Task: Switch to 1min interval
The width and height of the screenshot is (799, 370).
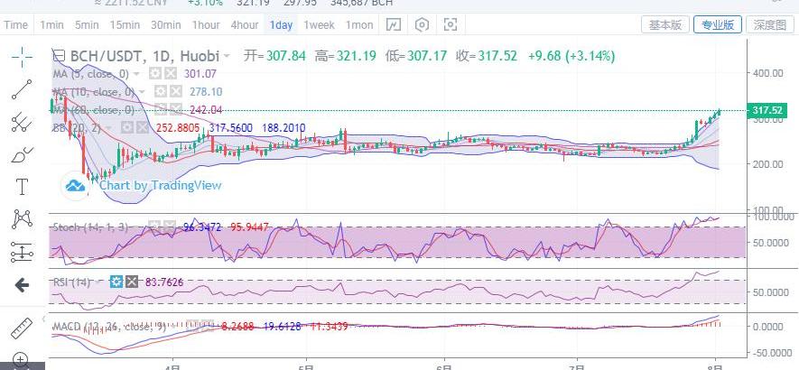Action: point(52,24)
